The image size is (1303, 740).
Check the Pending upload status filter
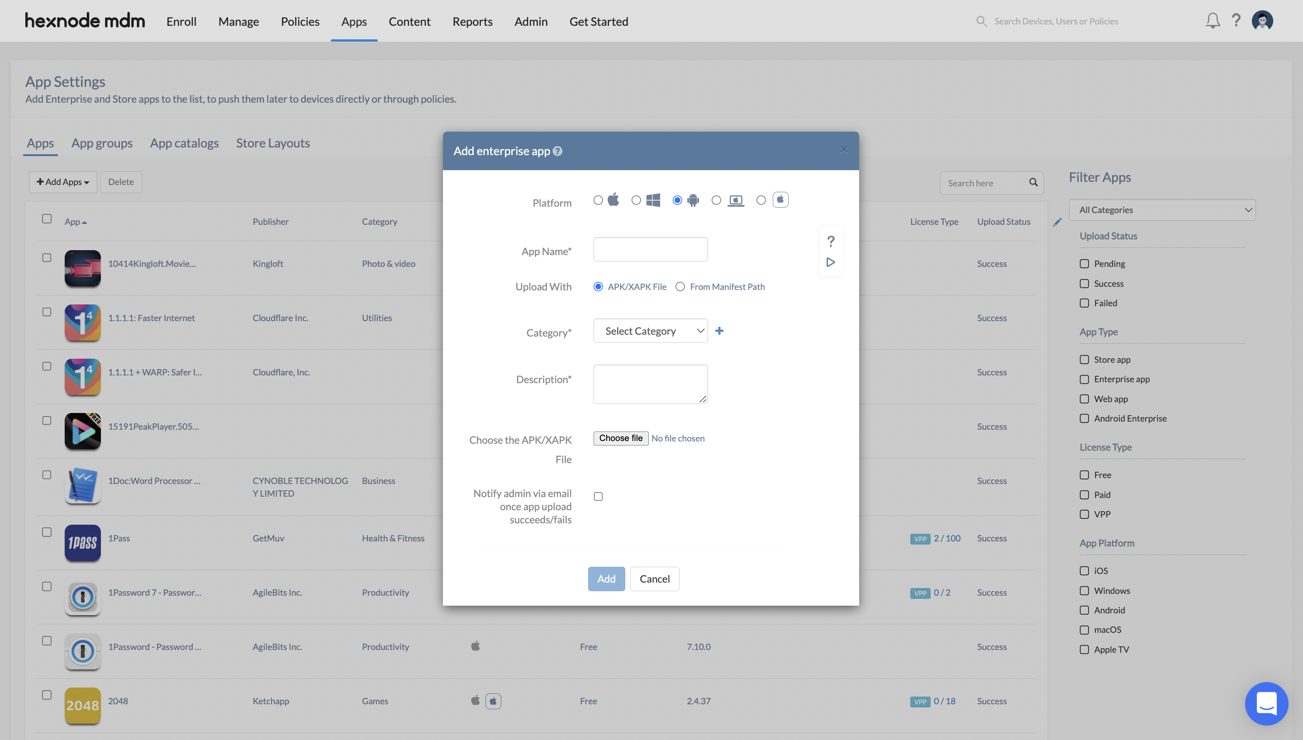tap(1084, 264)
